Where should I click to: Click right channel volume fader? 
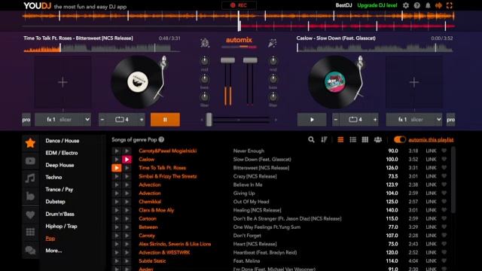point(250,60)
